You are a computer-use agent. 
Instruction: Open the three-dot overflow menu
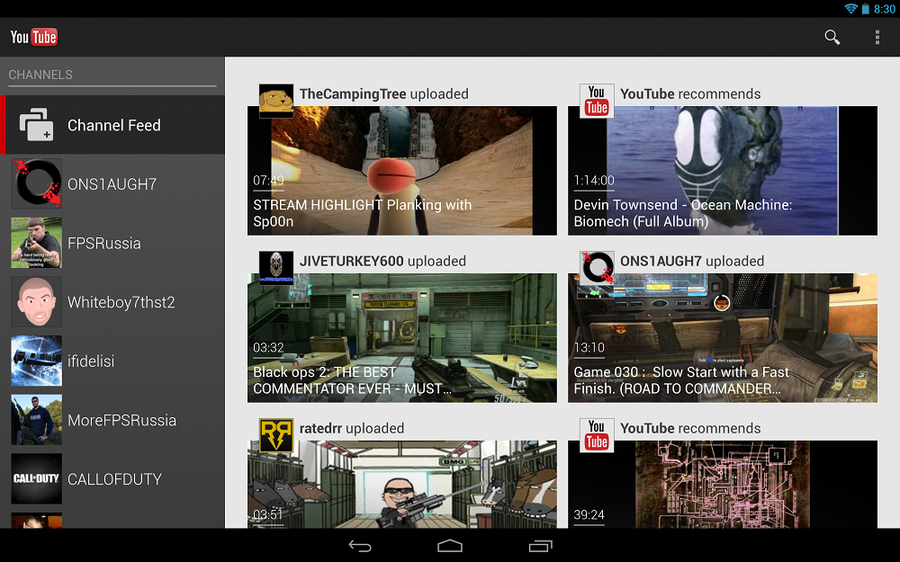(877, 37)
